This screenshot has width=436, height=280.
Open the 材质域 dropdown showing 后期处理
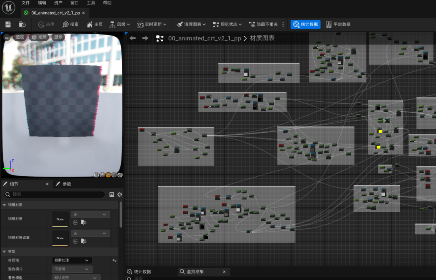(x=72, y=260)
